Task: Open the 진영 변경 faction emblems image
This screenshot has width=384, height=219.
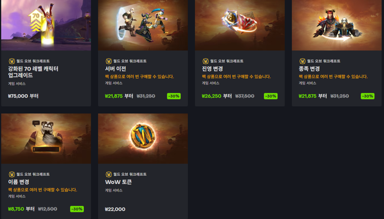Action: (x=240, y=25)
